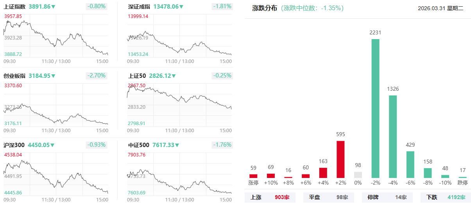Select the 上涨 903家 summary tab
The width and height of the screenshot is (471, 203).
point(270,198)
